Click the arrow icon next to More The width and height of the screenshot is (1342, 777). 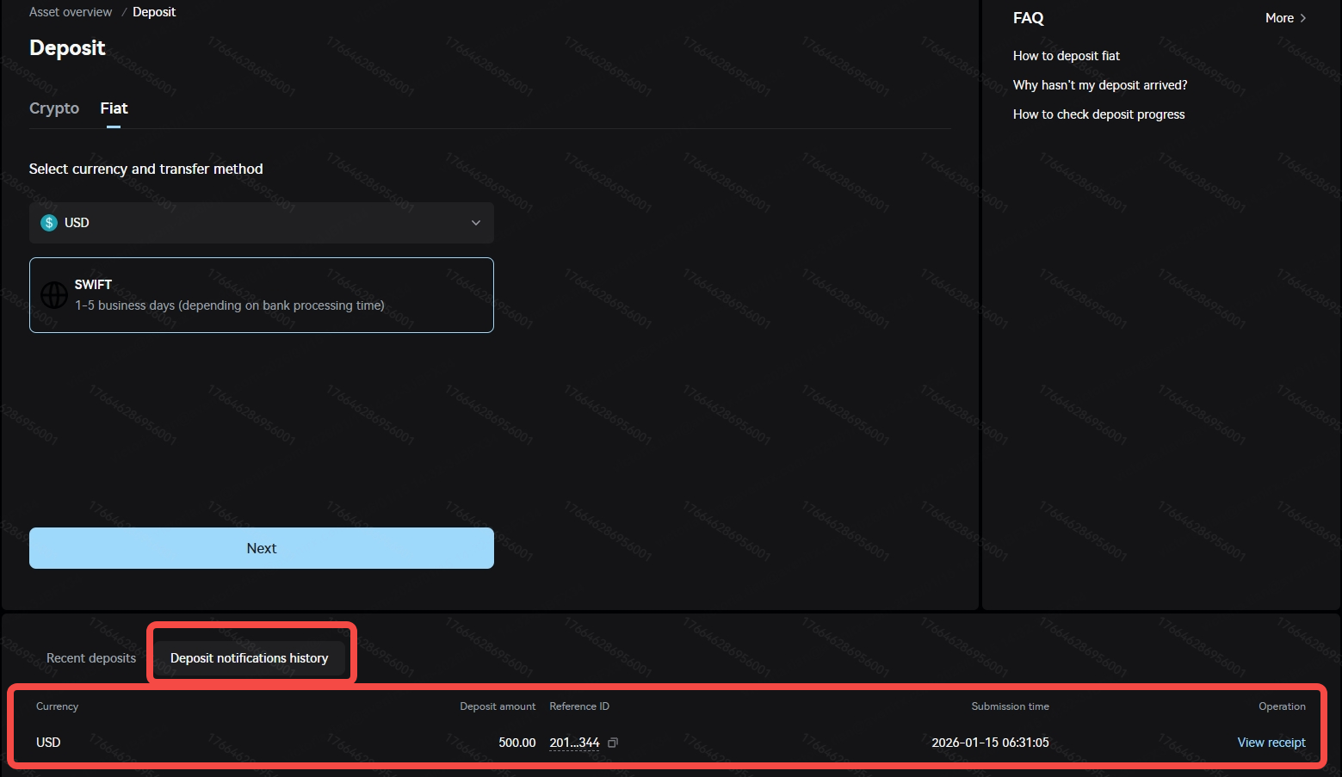[1303, 18]
